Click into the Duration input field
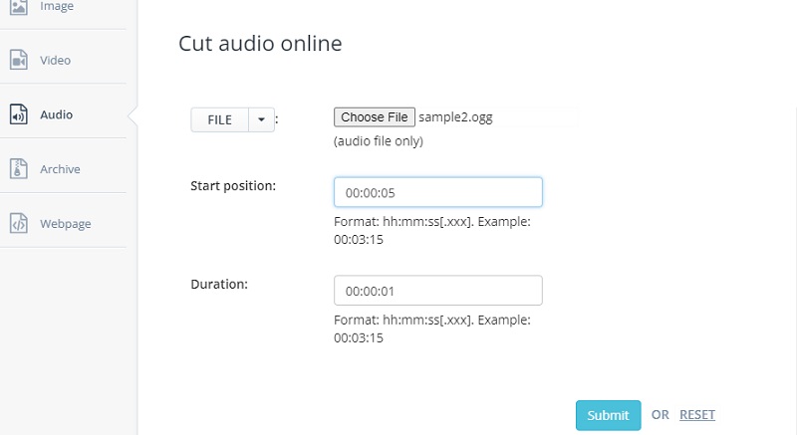The height and width of the screenshot is (435, 797). [437, 291]
